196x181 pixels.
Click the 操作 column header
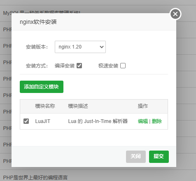143,106
